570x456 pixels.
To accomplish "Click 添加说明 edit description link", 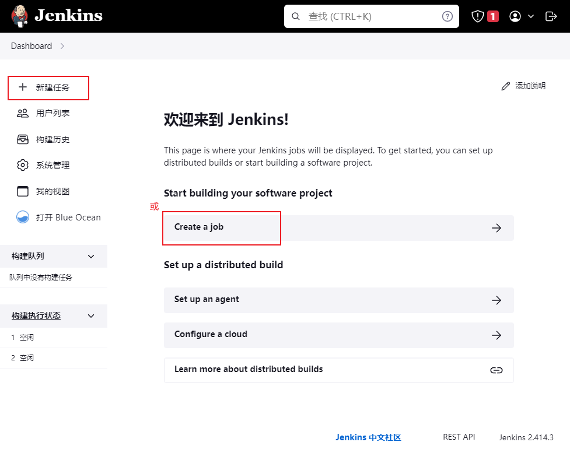I will click(x=530, y=86).
